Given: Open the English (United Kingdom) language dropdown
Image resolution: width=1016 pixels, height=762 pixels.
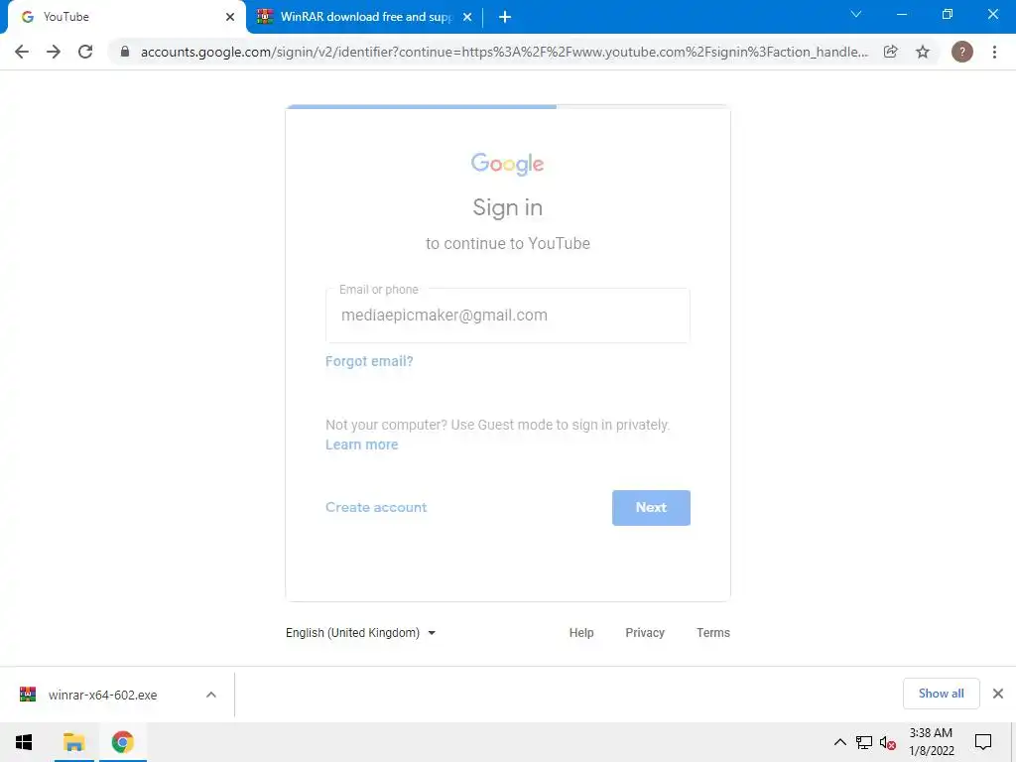Looking at the screenshot, I should click(360, 633).
